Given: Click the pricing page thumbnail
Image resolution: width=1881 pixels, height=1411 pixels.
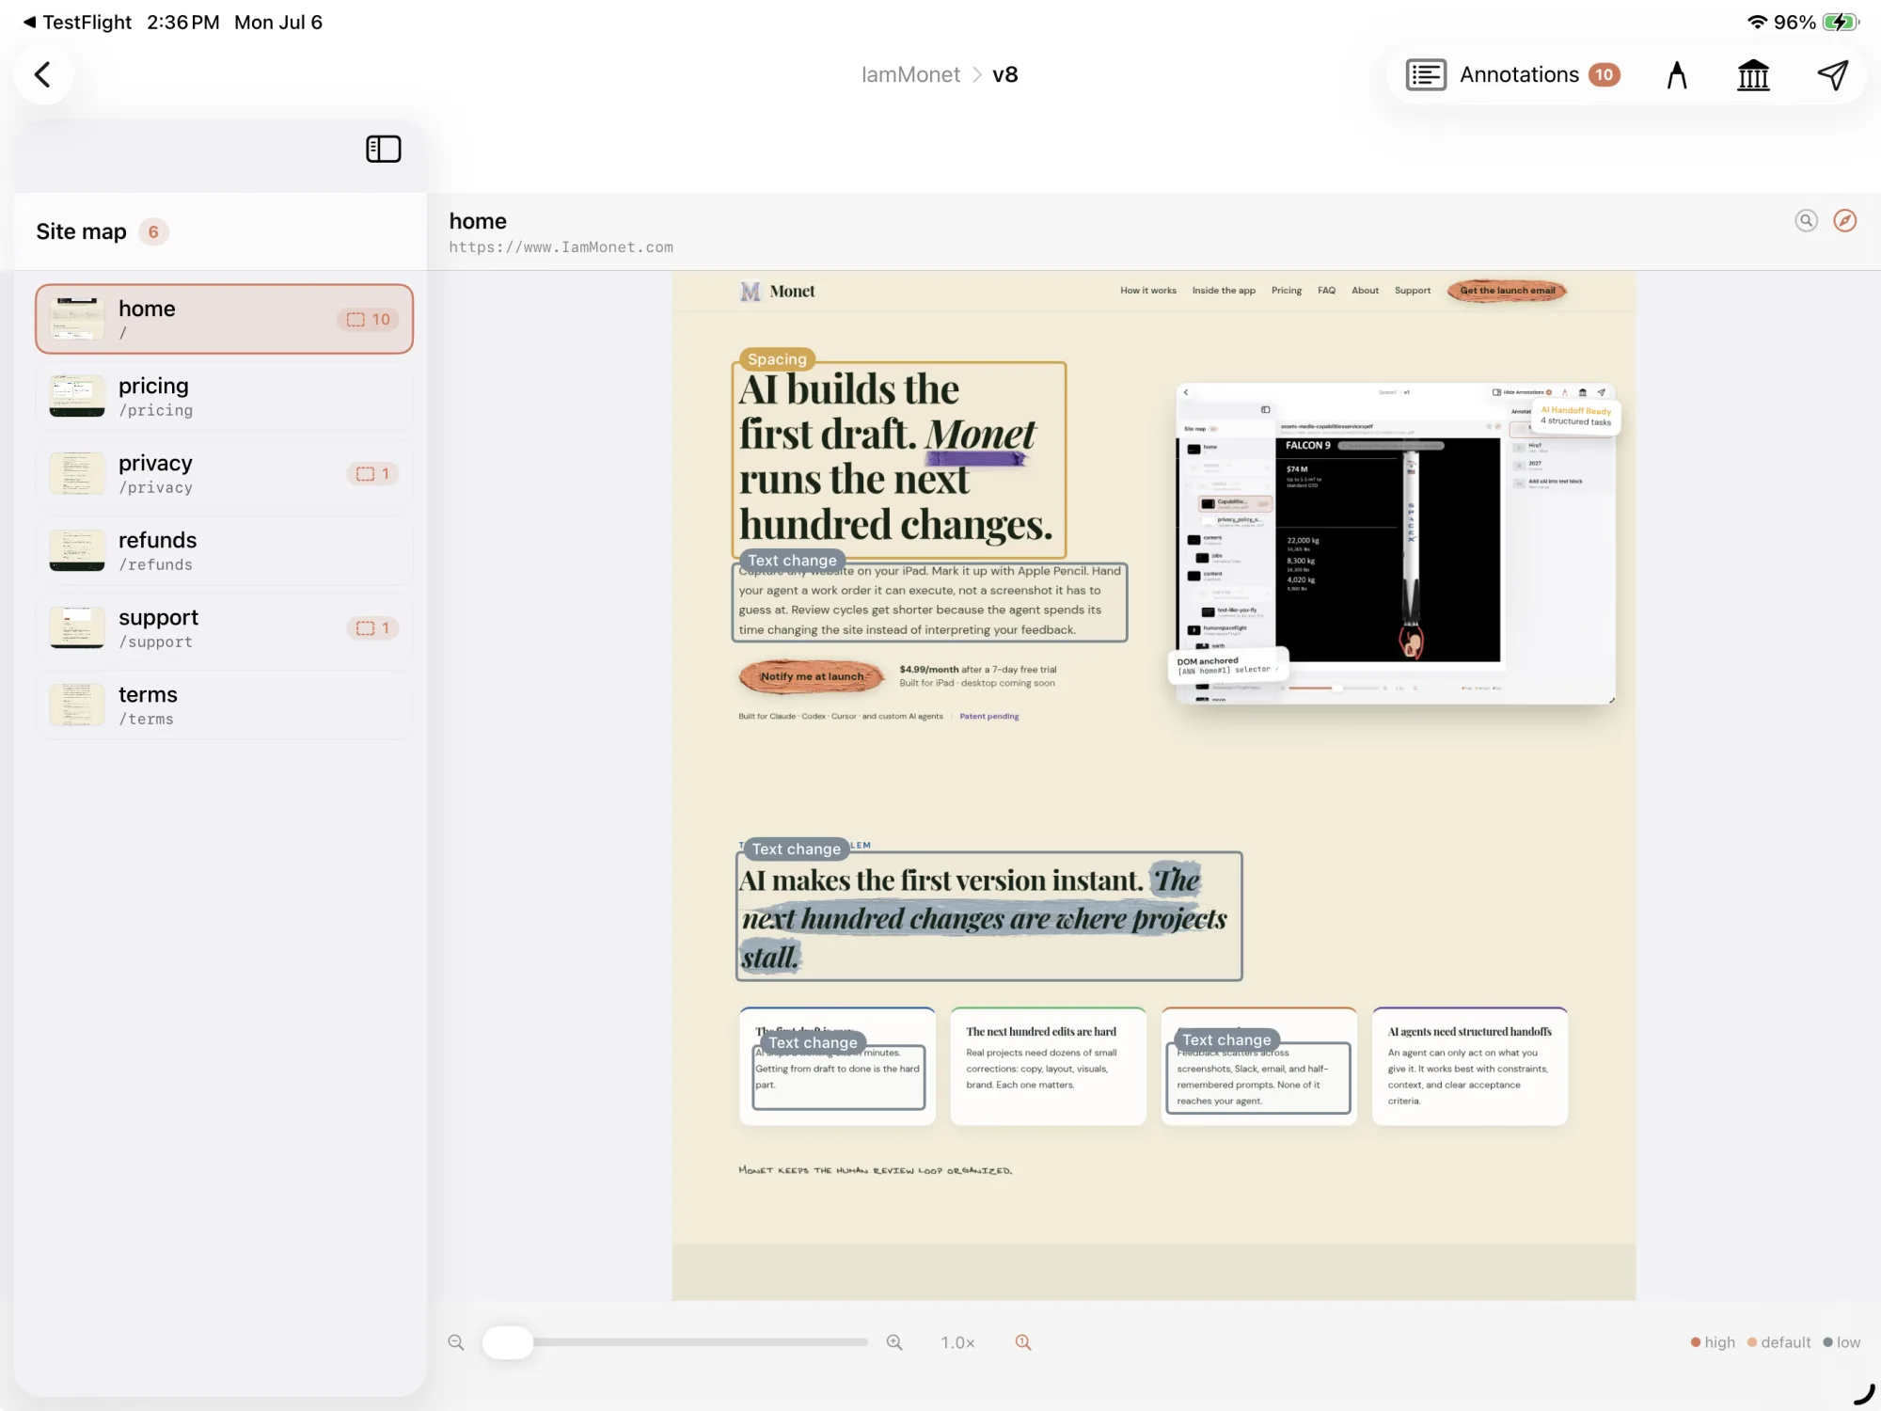Looking at the screenshot, I should pos(77,396).
